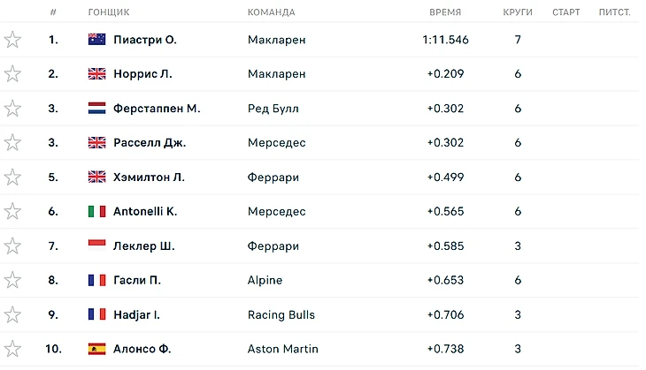This screenshot has height=370, width=646.
Task: Click the ГОНЩИК column header
Action: [x=109, y=12]
